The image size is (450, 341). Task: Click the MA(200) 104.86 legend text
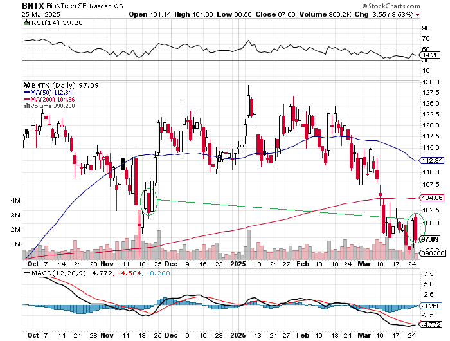[x=53, y=99]
